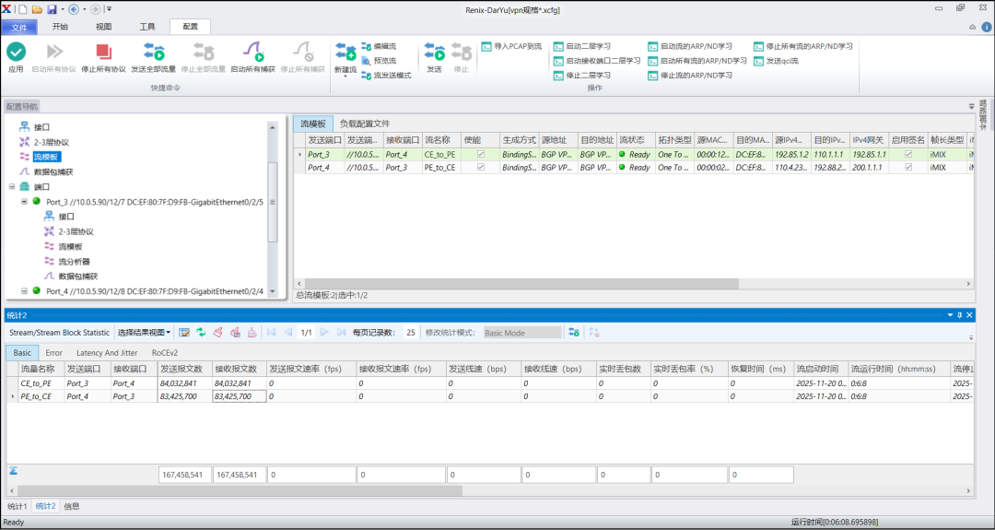The height and width of the screenshot is (530, 995).
Task: Click the Send qcl stream (发送qcl流) button
Action: [x=776, y=61]
